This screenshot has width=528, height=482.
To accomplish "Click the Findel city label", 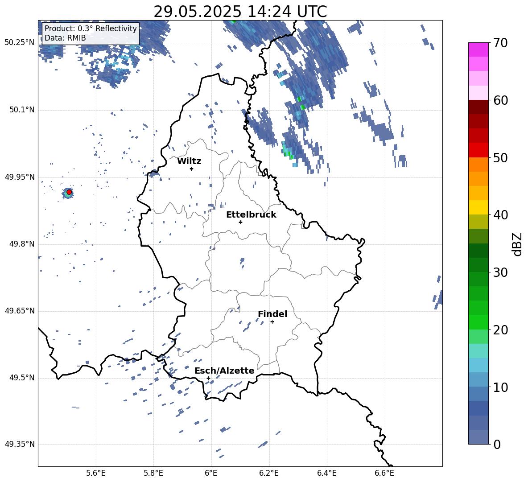I will pos(272,314).
